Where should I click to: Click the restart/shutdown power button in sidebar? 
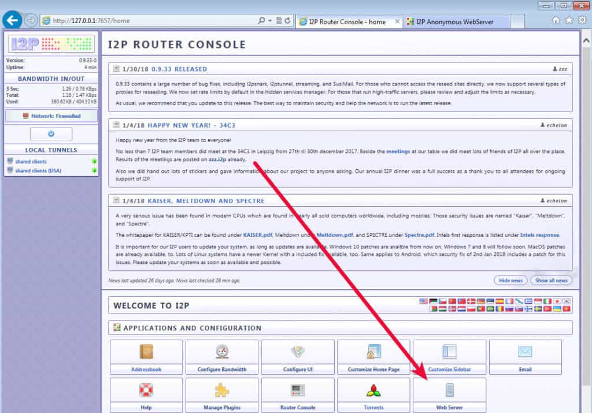click(x=51, y=133)
